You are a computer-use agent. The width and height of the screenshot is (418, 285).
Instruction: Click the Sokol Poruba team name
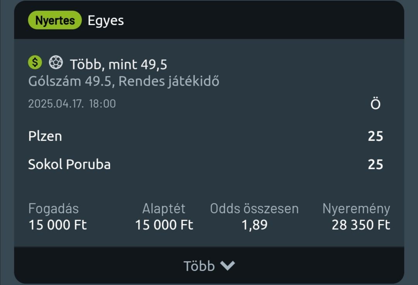69,164
